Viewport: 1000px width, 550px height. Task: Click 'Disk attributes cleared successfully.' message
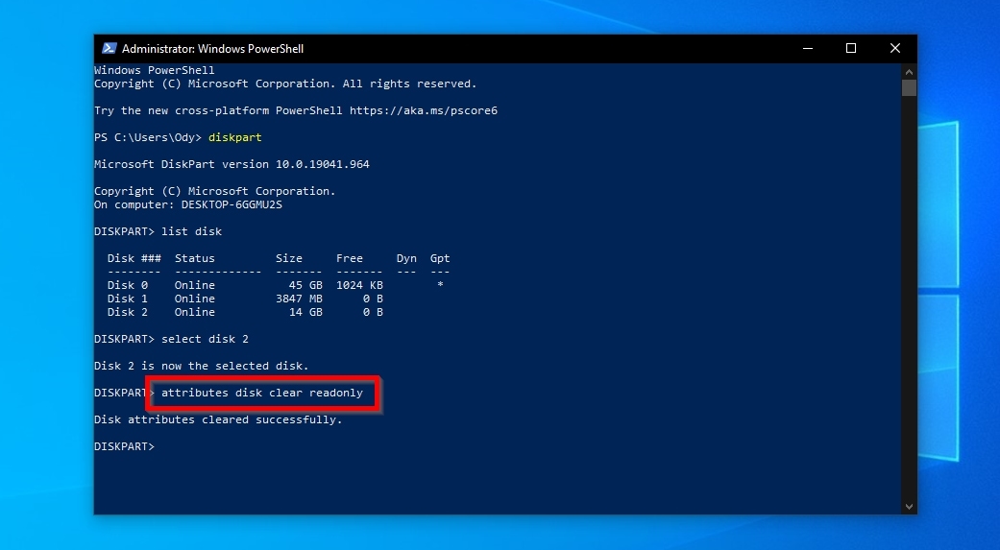coord(218,419)
